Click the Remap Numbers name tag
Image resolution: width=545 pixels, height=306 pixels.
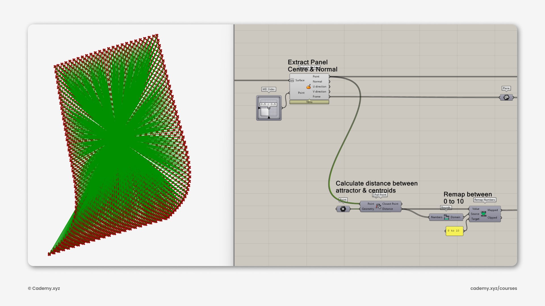pos(485,200)
